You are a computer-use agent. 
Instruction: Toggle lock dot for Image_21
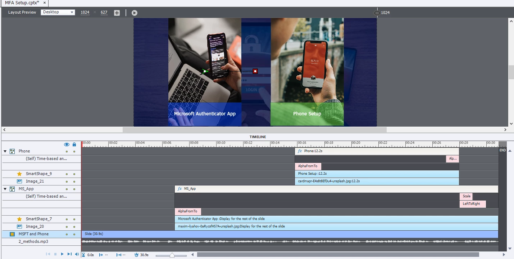(x=74, y=182)
